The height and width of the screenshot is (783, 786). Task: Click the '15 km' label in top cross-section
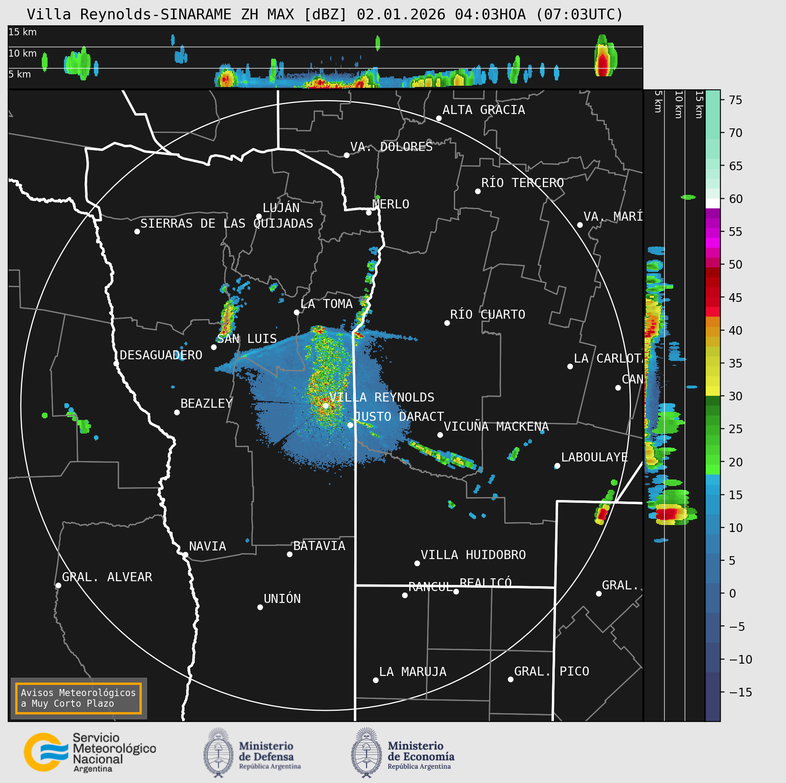click(23, 32)
